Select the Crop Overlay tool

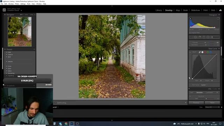191,37
